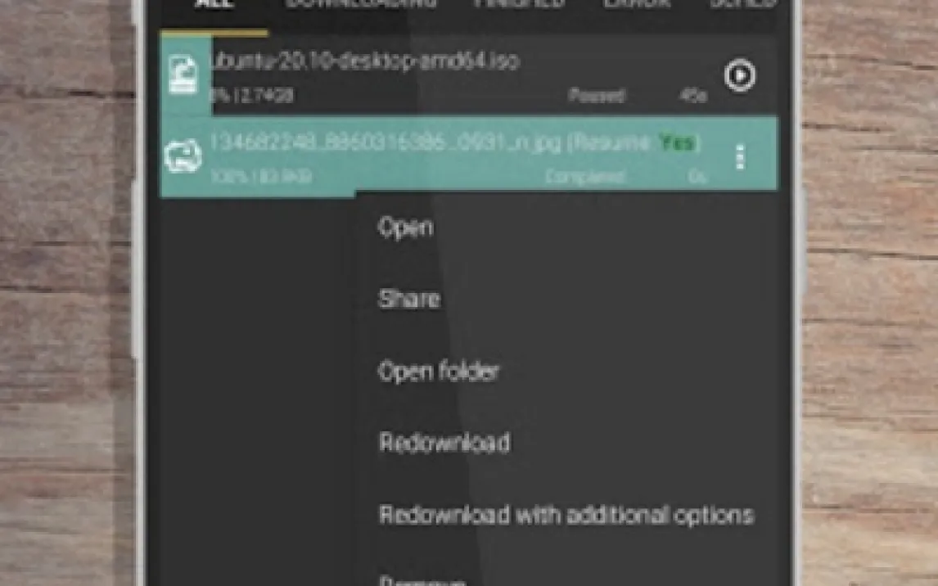This screenshot has height=586, width=938.
Task: Tap the file icon beside ubuntu ISO
Action: (183, 74)
